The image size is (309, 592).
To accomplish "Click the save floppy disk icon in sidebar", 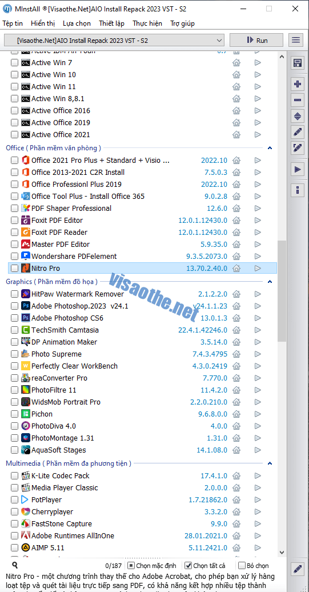I will click(298, 63).
